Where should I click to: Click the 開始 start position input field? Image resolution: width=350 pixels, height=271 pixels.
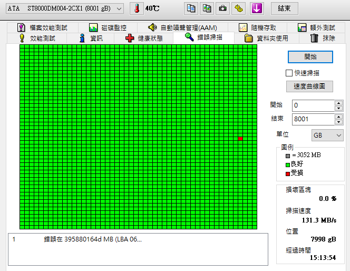313,105
